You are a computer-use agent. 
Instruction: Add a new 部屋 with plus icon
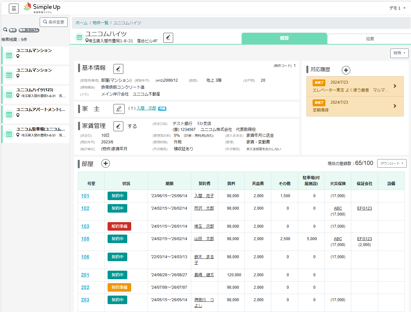coord(105,163)
